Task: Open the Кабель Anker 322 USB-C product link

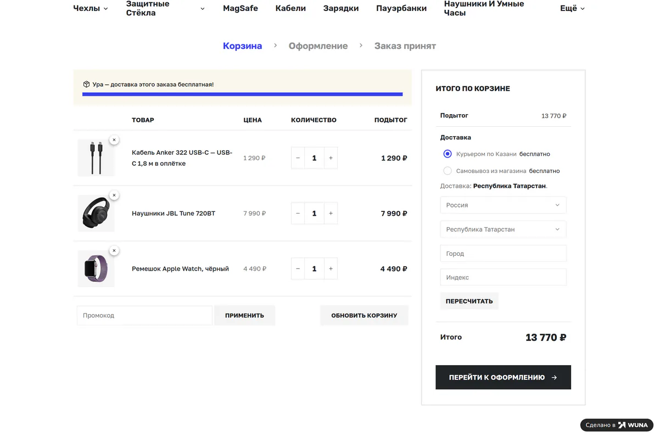Action: click(x=182, y=158)
